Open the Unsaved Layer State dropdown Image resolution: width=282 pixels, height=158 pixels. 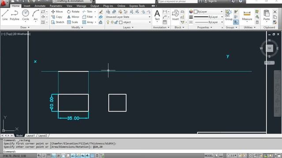click(x=128, y=17)
